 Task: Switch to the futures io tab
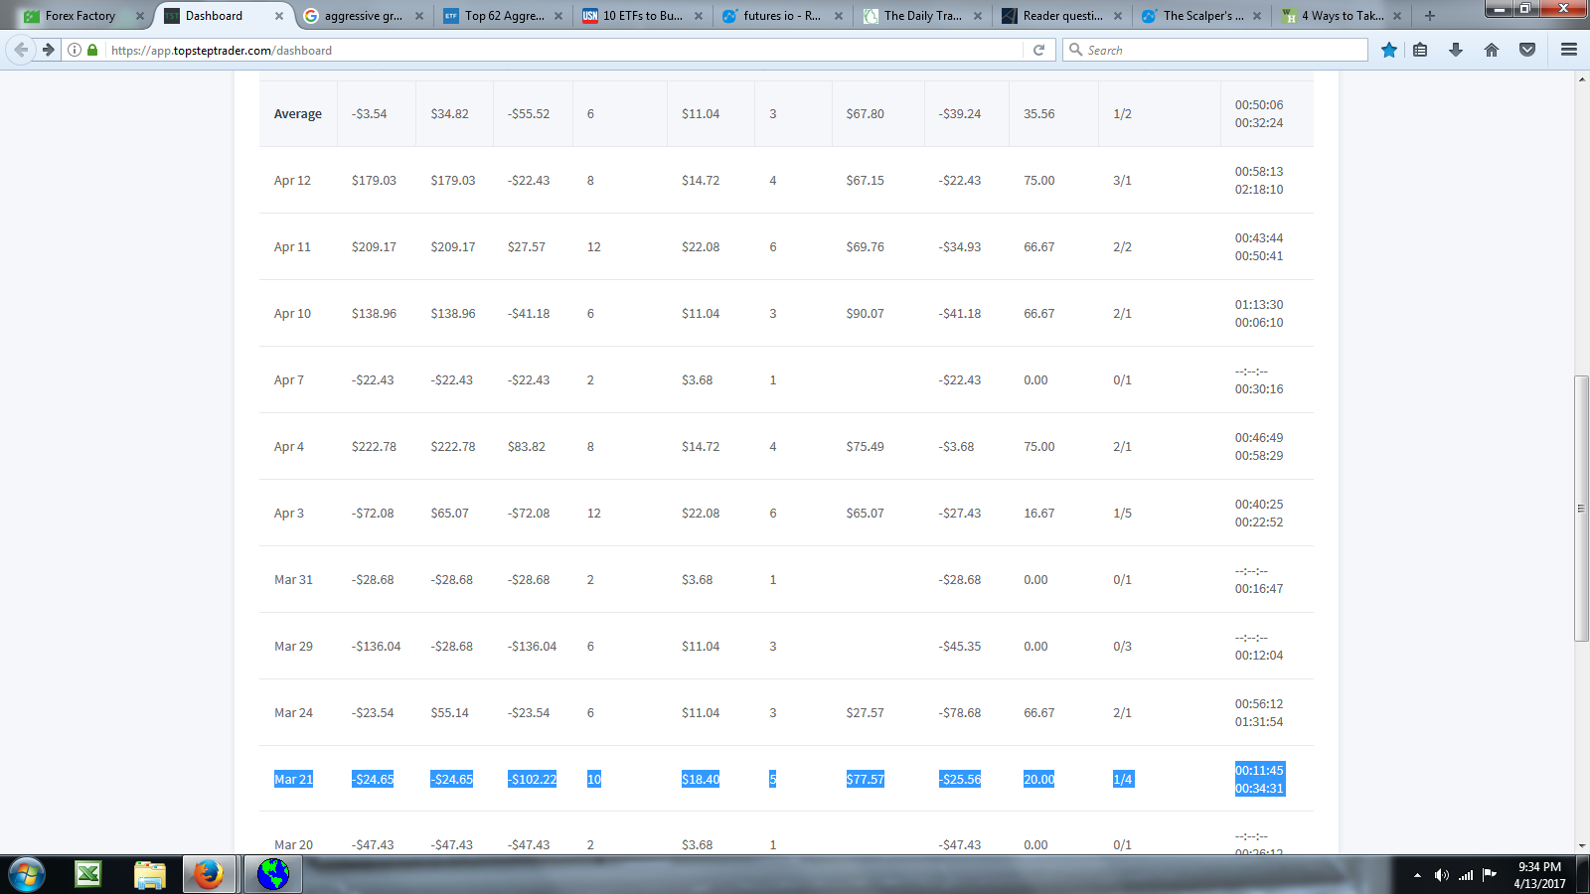tap(782, 16)
